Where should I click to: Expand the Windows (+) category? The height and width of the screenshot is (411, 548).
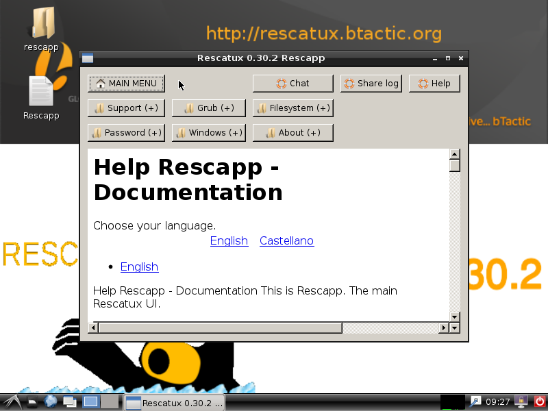pyautogui.click(x=209, y=133)
